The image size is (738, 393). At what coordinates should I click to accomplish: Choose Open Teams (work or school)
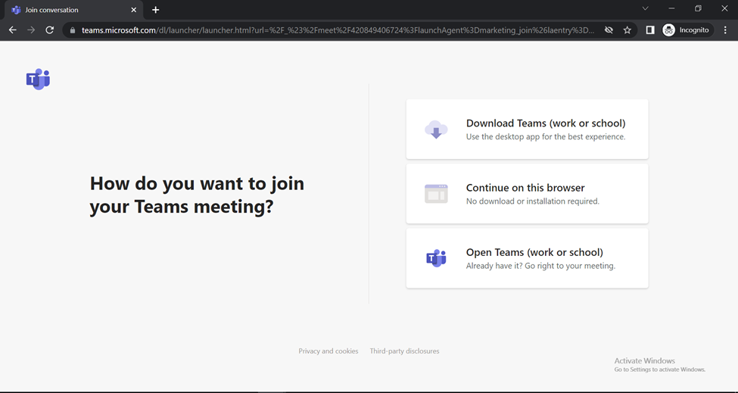pyautogui.click(x=527, y=258)
